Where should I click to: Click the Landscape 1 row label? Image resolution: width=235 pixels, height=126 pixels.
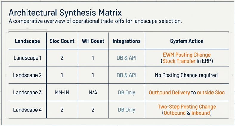[x=27, y=58]
